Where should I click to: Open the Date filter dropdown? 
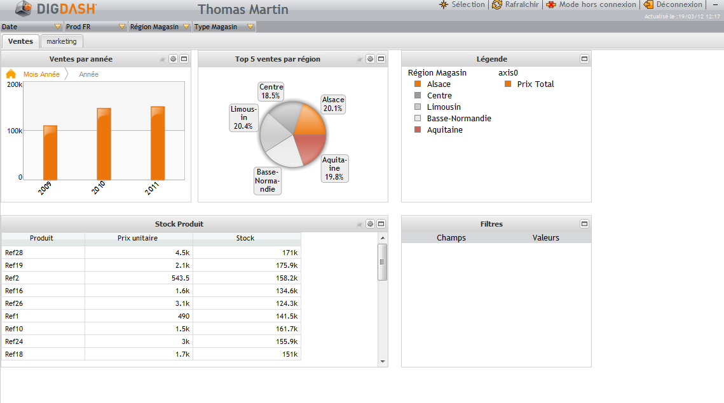58,27
